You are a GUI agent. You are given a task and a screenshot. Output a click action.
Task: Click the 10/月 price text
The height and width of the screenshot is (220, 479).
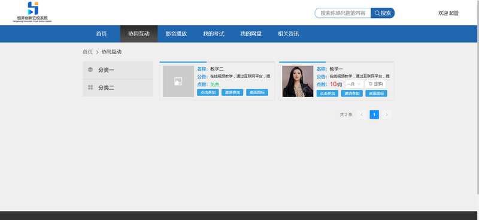(336, 85)
